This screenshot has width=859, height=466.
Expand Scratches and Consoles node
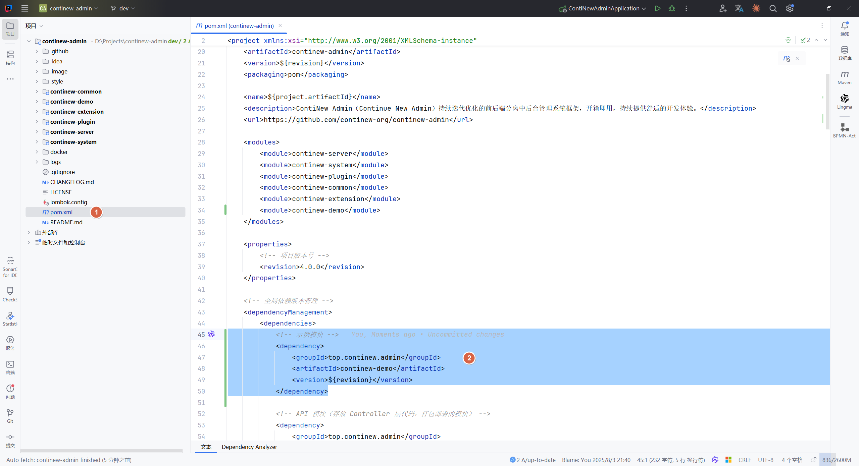[x=29, y=242]
